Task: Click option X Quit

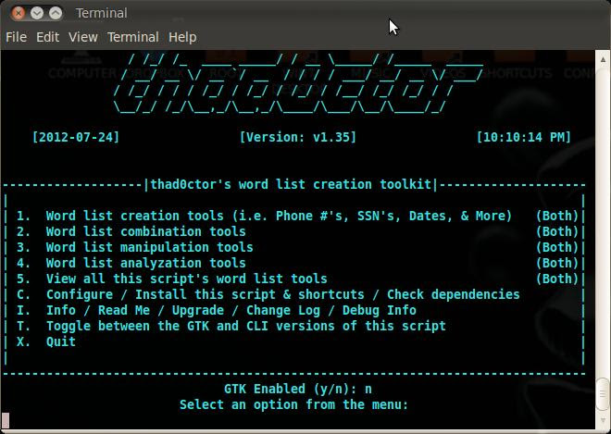Action: tap(46, 341)
